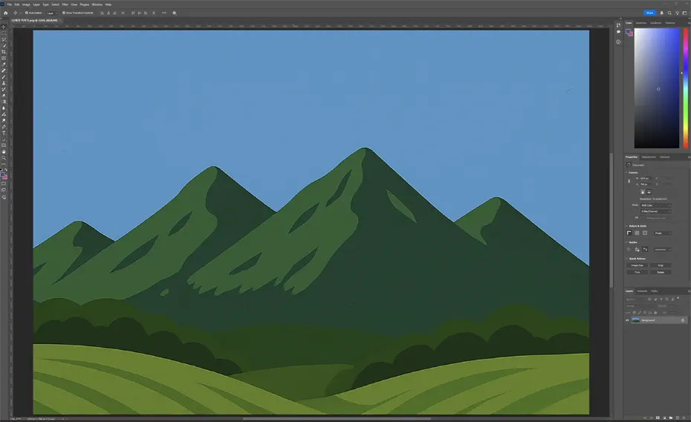This screenshot has width=691, height=422.
Task: Toggle the Auto-Select checkbox
Action: coord(27,13)
